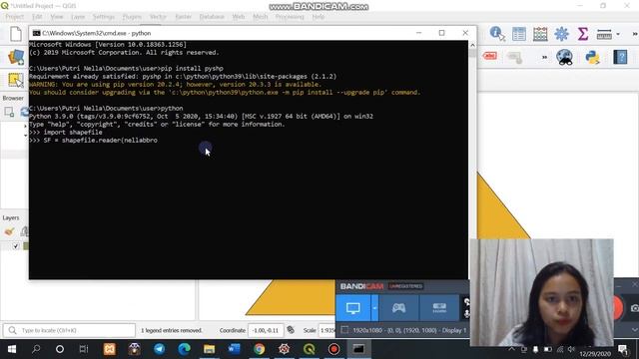This screenshot has height=359, width=639.
Task: Open the QGIS Python console icon
Action: (592, 58)
